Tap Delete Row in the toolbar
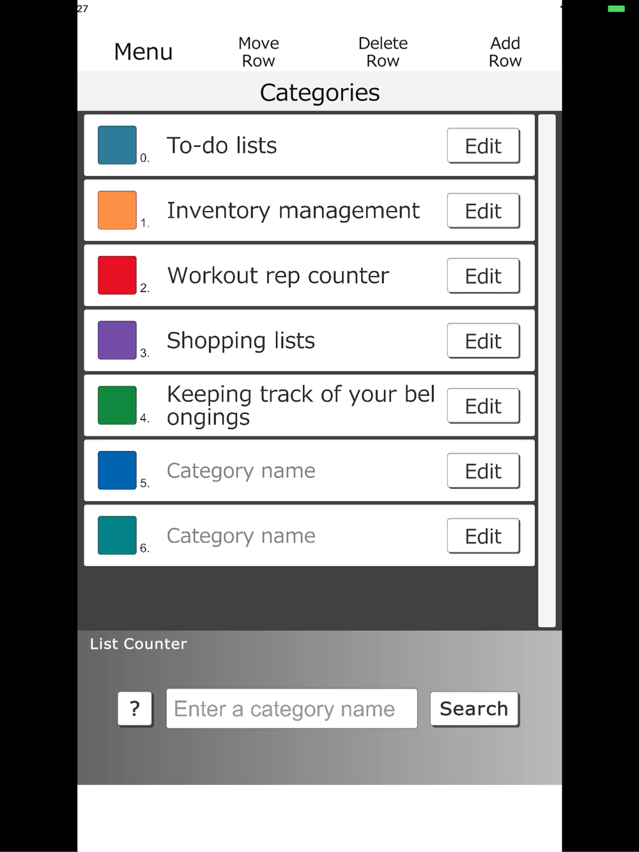Image resolution: width=639 pixels, height=852 pixels. (x=383, y=52)
